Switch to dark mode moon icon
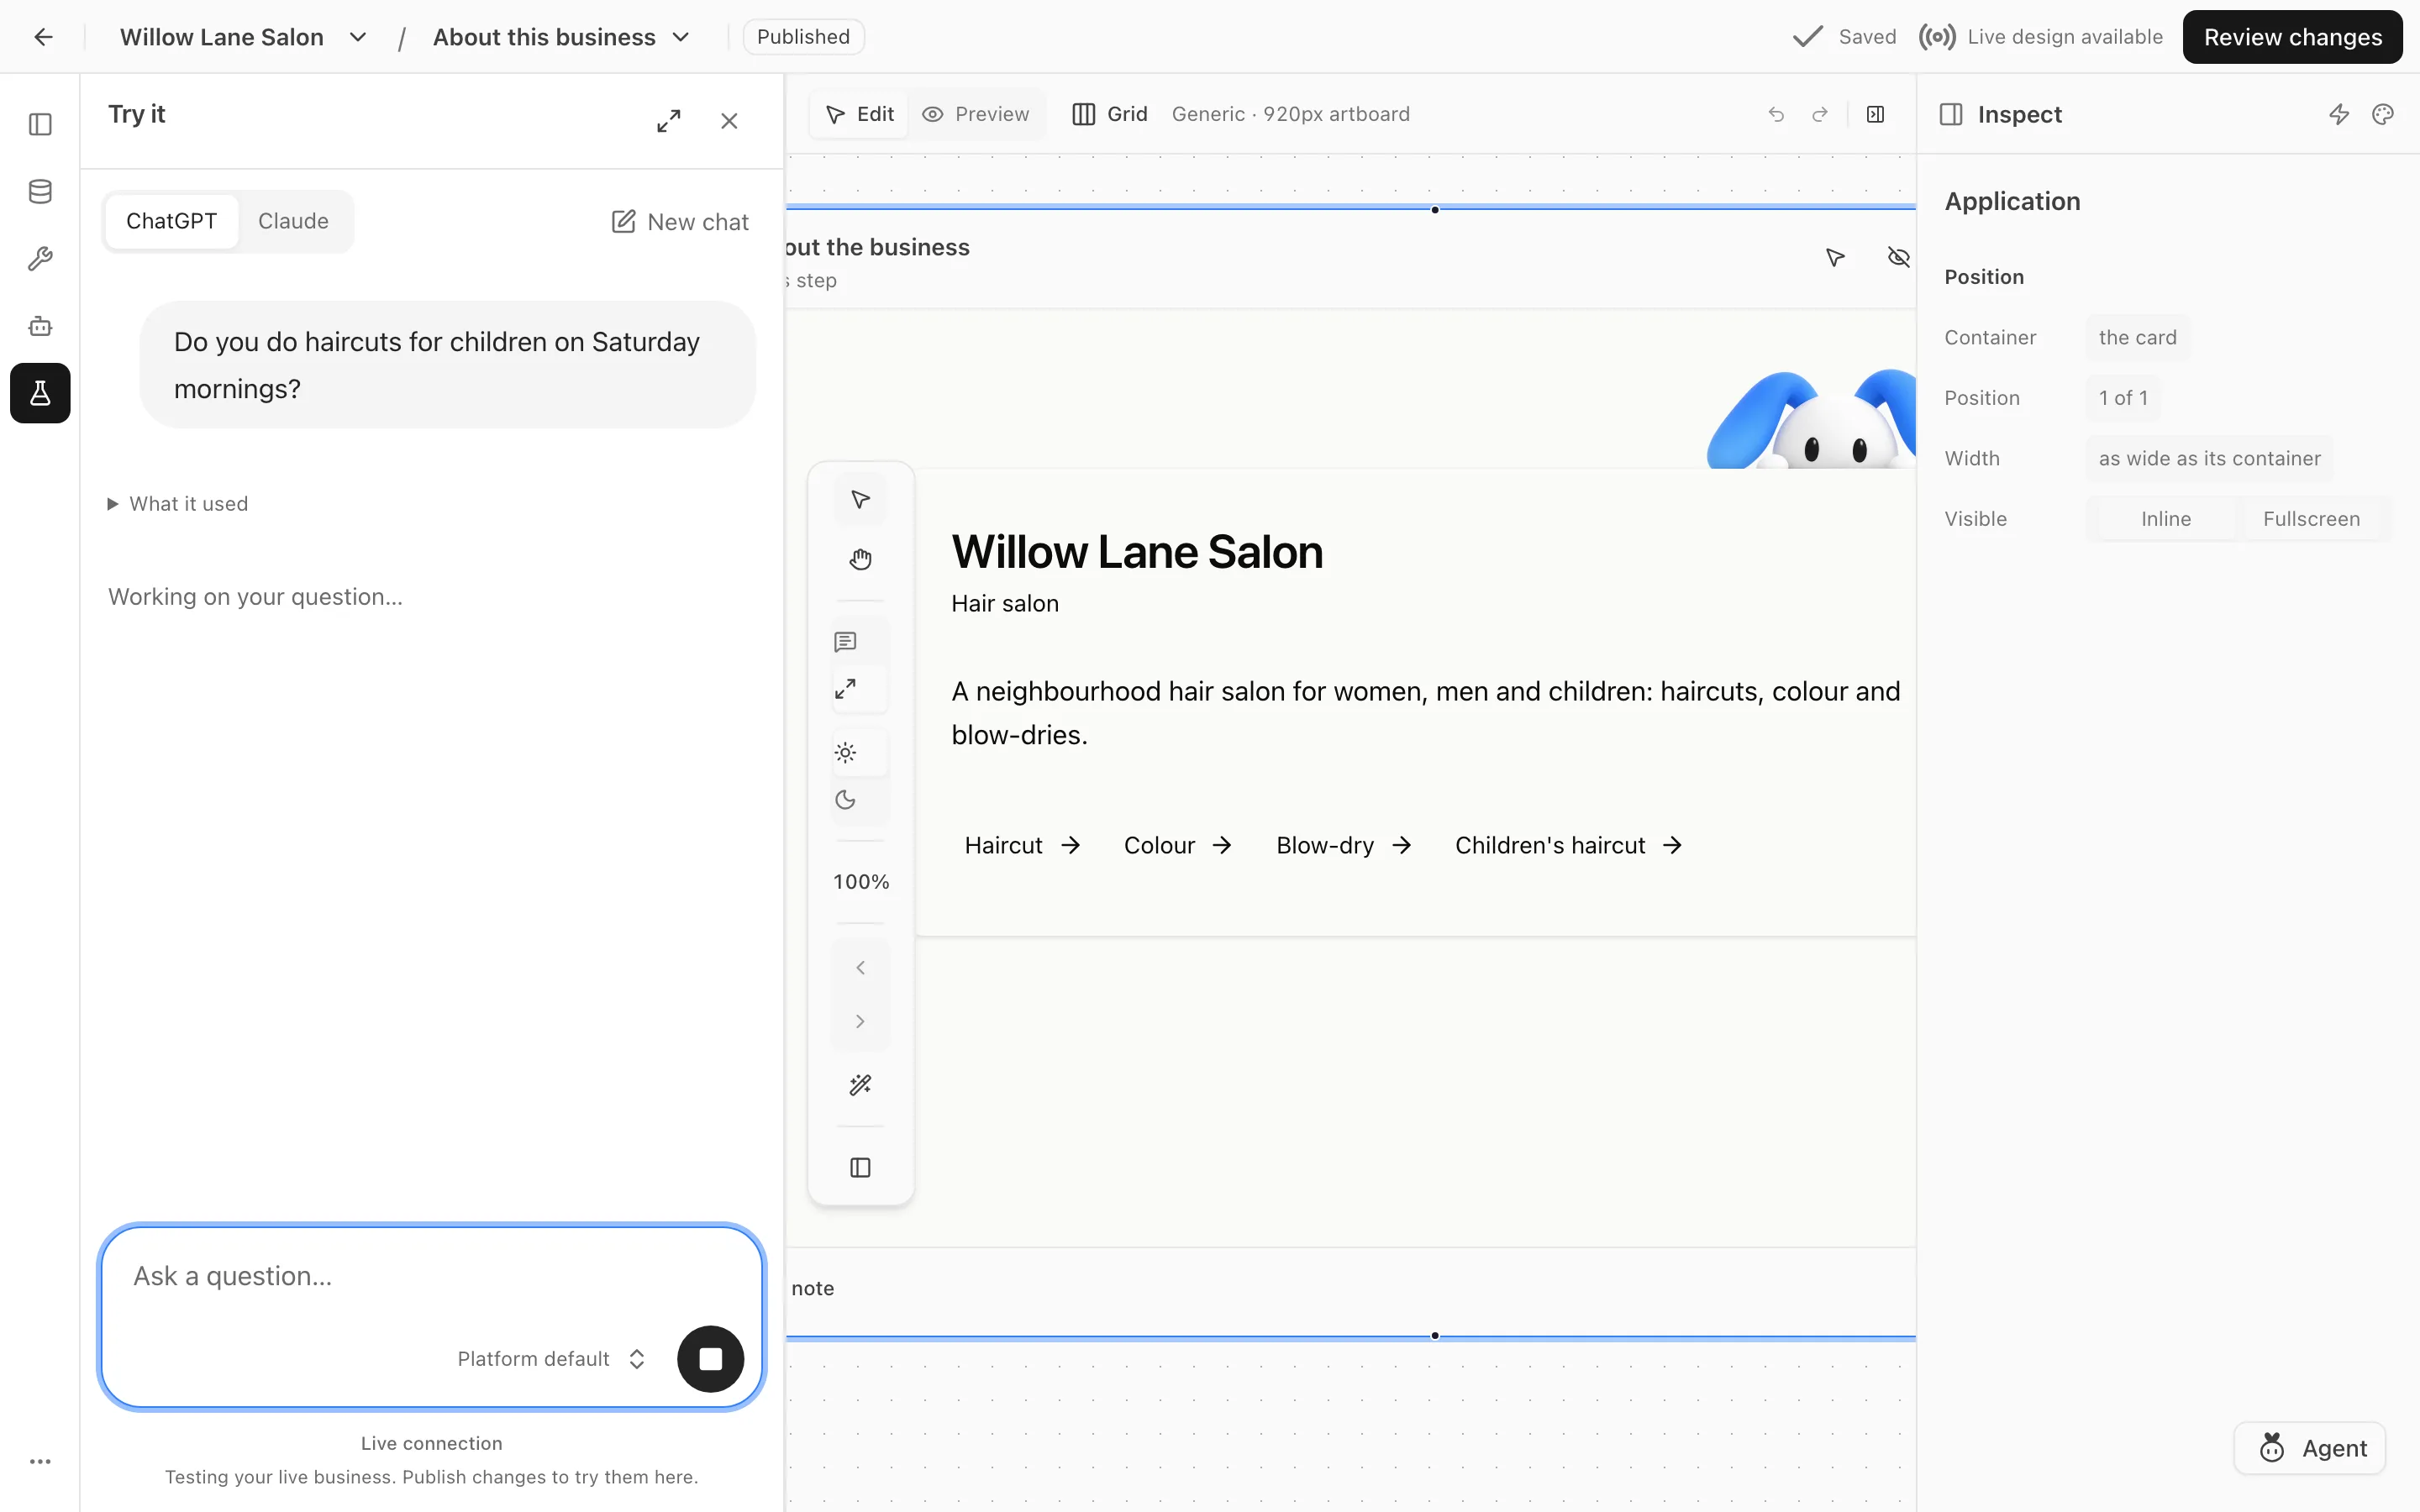The height and width of the screenshot is (1512, 2420). pos(845,800)
